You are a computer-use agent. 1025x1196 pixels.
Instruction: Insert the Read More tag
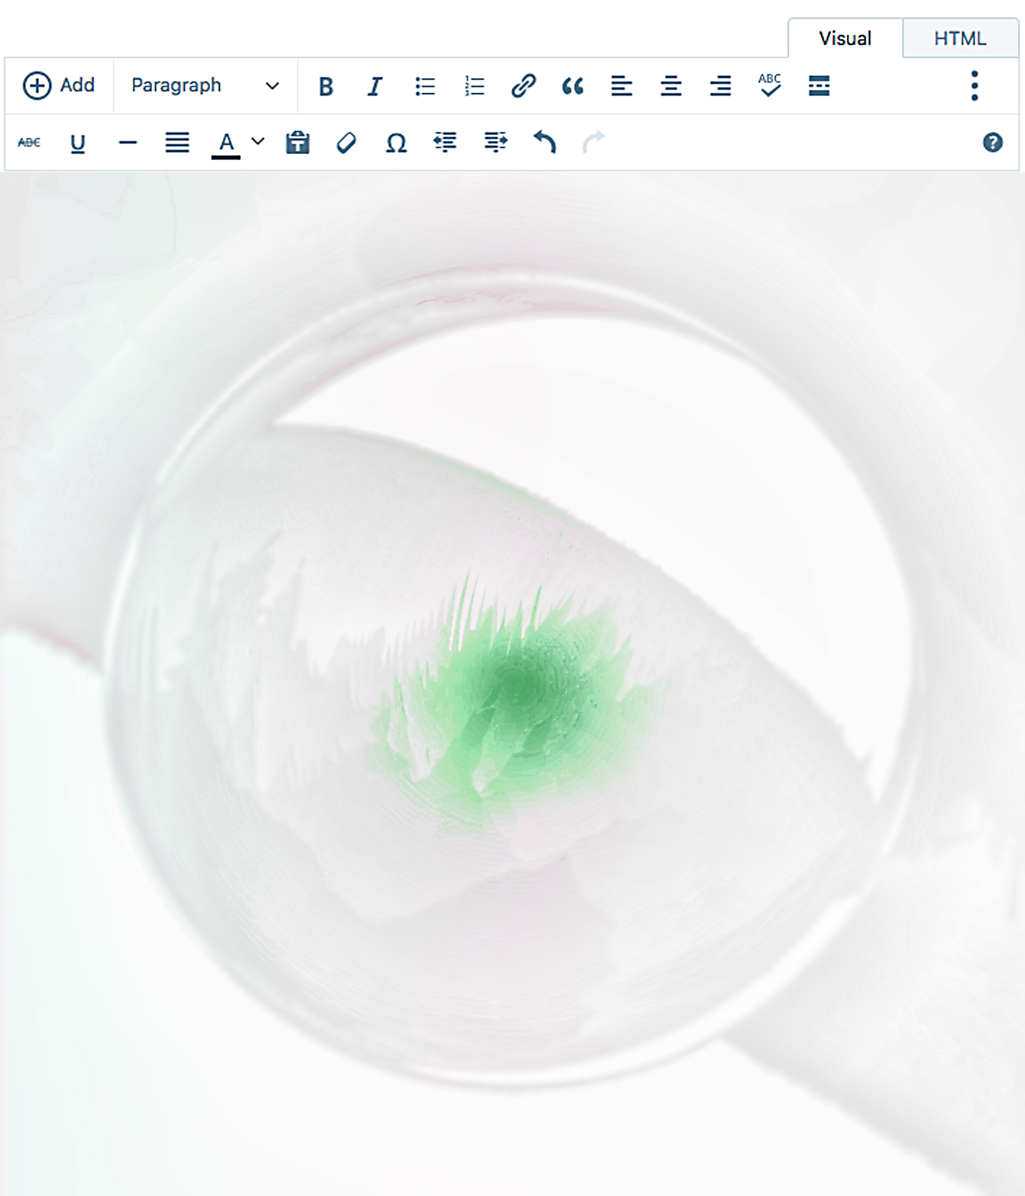point(819,87)
